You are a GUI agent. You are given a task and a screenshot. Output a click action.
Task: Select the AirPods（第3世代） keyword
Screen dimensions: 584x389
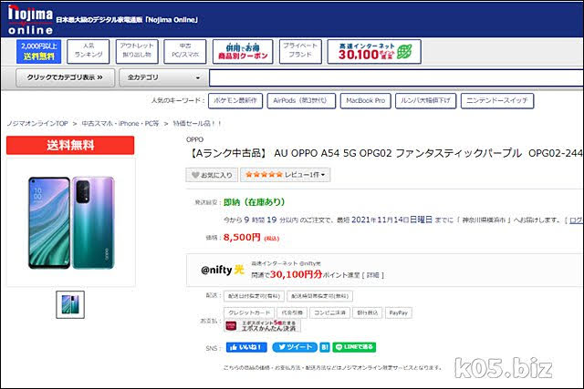(301, 101)
